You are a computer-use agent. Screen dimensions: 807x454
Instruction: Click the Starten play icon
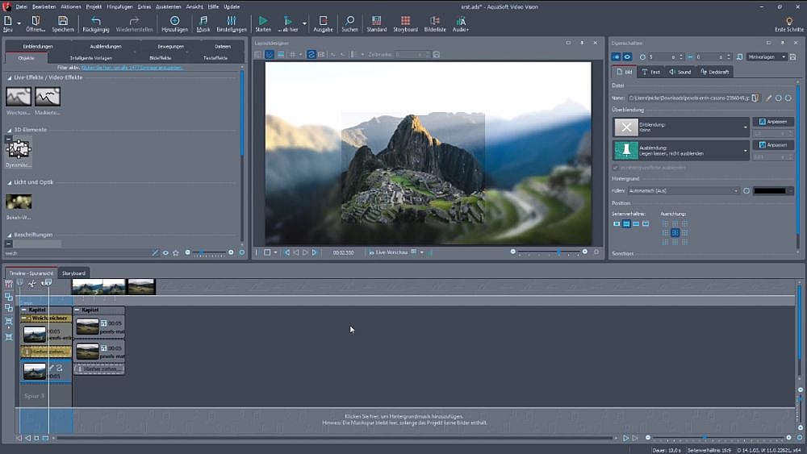click(x=262, y=22)
